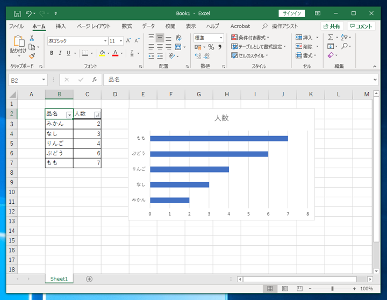Click the Wrap Text icon
The height and width of the screenshot is (300, 387).
[x=178, y=38]
